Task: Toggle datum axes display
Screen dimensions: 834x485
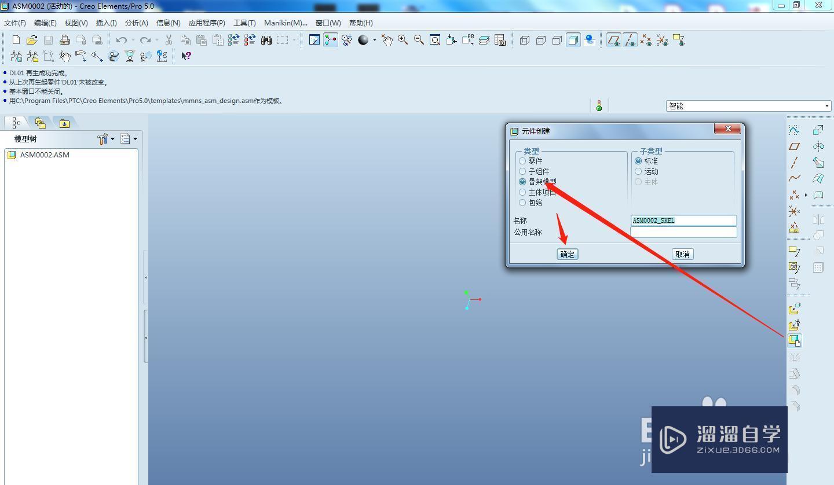Action: click(630, 40)
